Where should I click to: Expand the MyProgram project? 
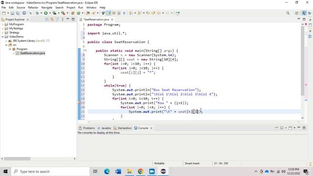coord(2,24)
